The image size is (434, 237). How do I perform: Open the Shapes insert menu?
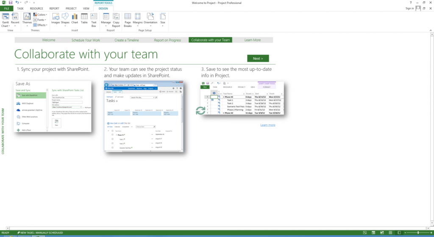(x=65, y=20)
